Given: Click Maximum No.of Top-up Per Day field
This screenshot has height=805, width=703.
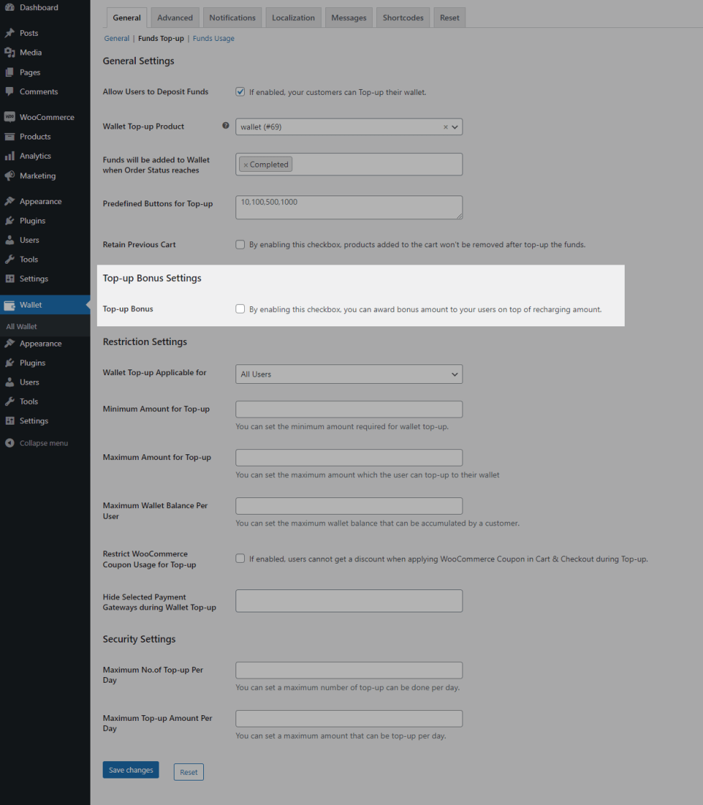Looking at the screenshot, I should click(349, 670).
